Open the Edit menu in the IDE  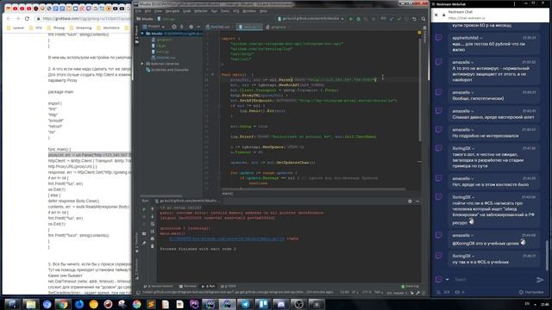tap(147, 11)
